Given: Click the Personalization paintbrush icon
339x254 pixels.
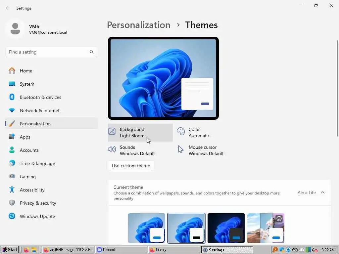Looking at the screenshot, I should (12, 124).
